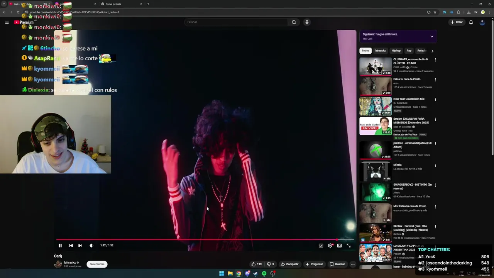This screenshot has height=278, width=494.
Task: Open browser extensions puzzle icon
Action: point(458,12)
